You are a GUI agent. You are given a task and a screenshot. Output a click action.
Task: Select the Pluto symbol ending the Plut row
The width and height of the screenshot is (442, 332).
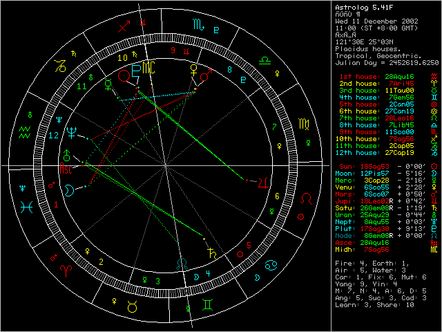click(x=434, y=229)
